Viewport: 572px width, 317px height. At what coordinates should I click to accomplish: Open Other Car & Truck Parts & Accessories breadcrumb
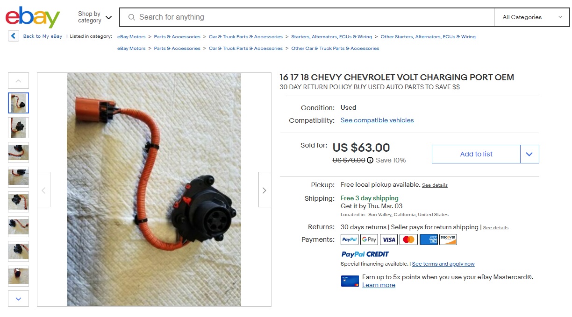[x=335, y=48]
